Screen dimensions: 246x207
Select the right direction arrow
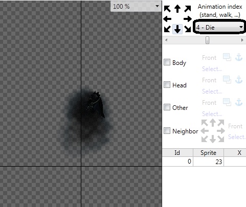[x=188, y=19]
